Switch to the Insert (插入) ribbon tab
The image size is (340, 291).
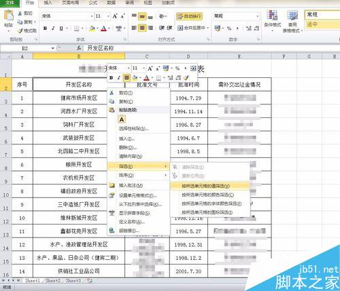[48, 3]
